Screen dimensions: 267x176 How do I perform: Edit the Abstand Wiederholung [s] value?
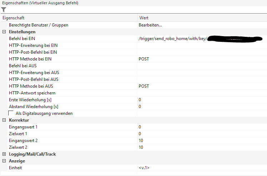(x=200, y=107)
